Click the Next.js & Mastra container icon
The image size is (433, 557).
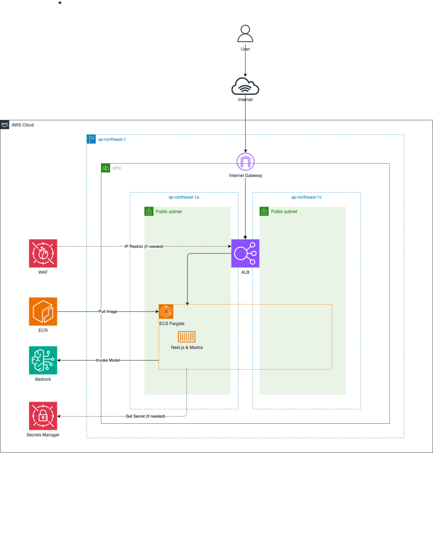point(187,337)
